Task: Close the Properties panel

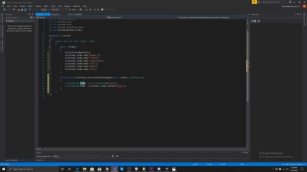Action: [x=300, y=14]
